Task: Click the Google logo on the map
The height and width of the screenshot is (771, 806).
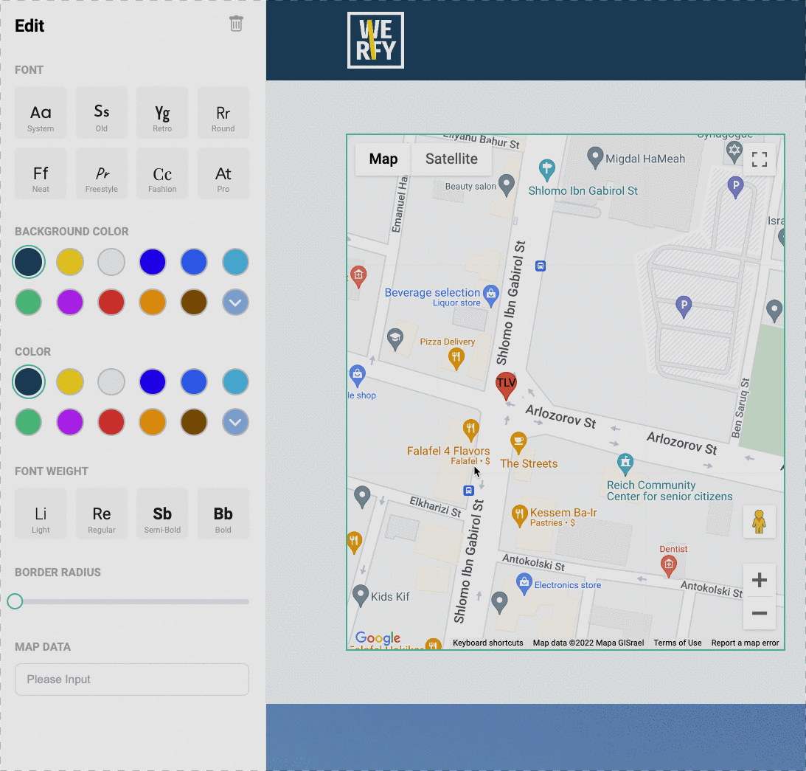Action: coord(378,638)
